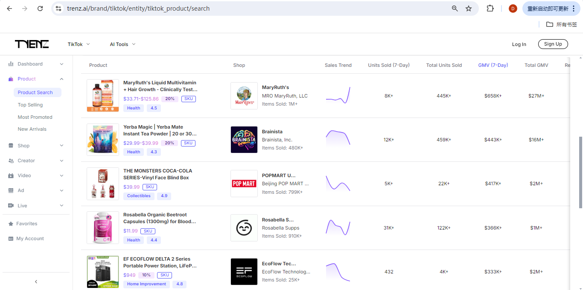Image resolution: width=583 pixels, height=290 pixels.
Task: Open the bookmarks folder icon
Action: click(550, 24)
